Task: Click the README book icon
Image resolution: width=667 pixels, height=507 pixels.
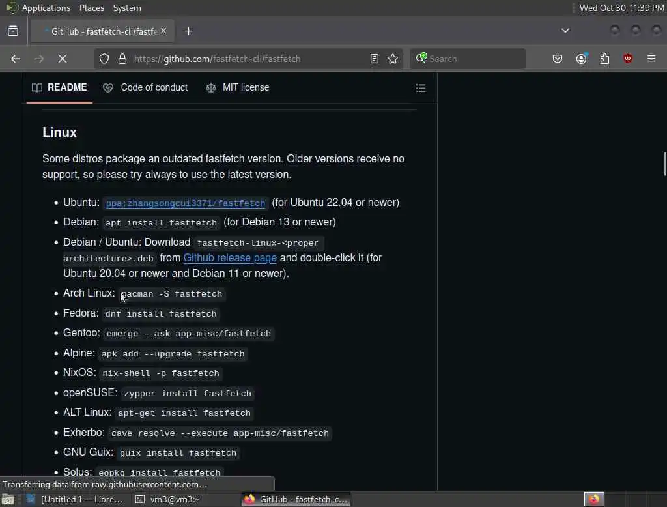Action: 37,88
